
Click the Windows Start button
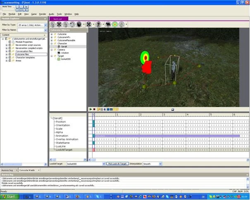pos(10,197)
